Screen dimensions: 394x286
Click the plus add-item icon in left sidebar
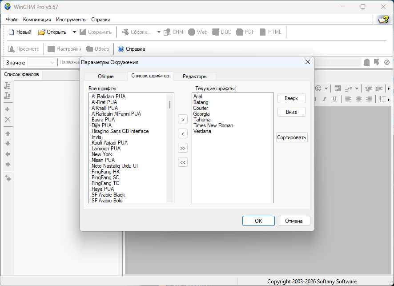click(x=8, y=109)
